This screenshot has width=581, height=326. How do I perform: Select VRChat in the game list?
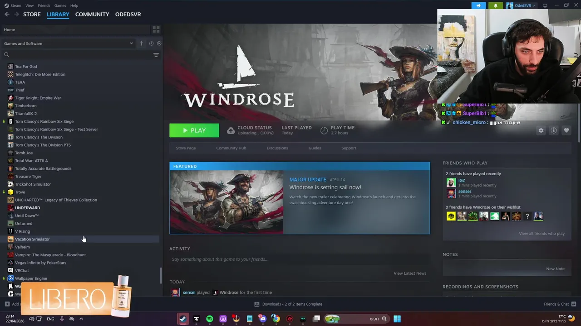pyautogui.click(x=22, y=271)
